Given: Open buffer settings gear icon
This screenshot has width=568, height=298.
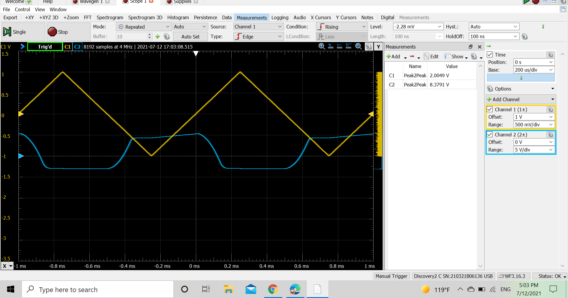Looking at the screenshot, I should [167, 36].
